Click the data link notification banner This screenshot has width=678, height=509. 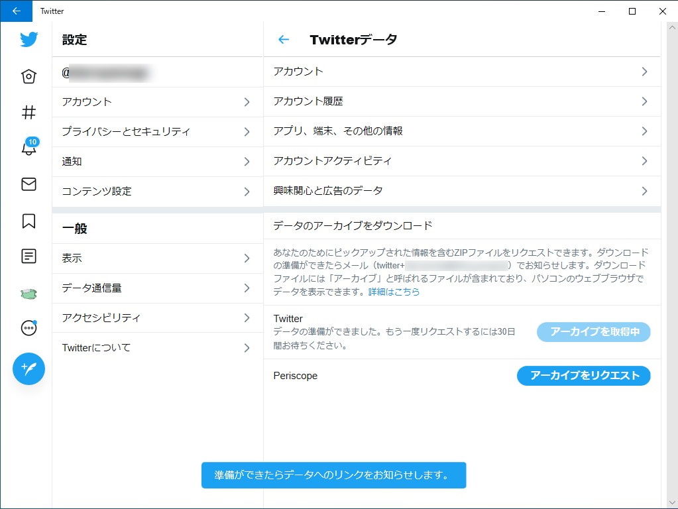coord(333,475)
